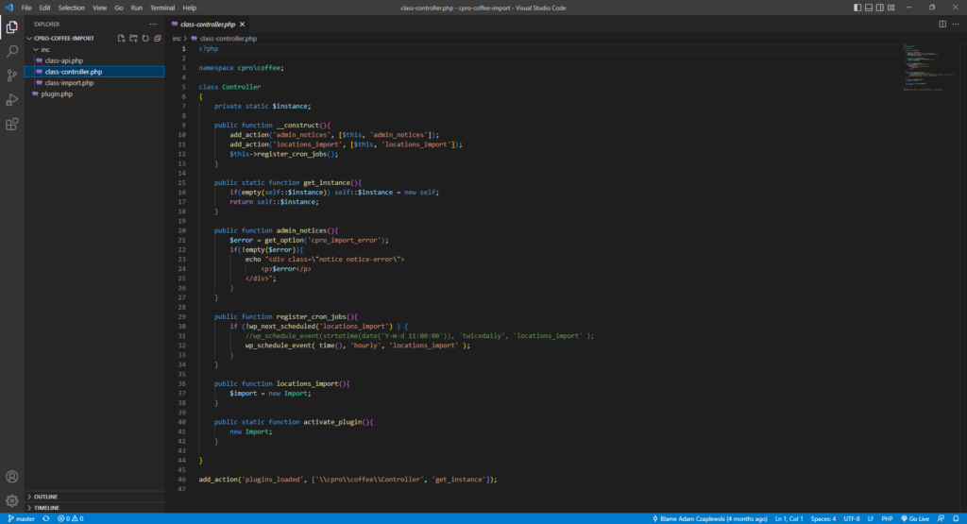Close the class-controller.php tab

point(243,24)
